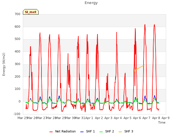
Task: Click the Net Radiation peak on Apr 8
Action: (x=154, y=25)
